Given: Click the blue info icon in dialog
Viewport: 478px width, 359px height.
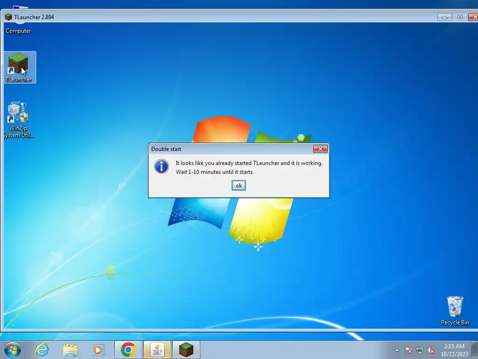Looking at the screenshot, I should click(162, 167).
